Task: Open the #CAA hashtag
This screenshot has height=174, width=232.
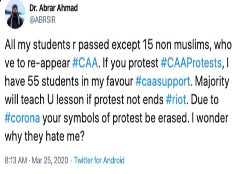Action: click(x=85, y=63)
